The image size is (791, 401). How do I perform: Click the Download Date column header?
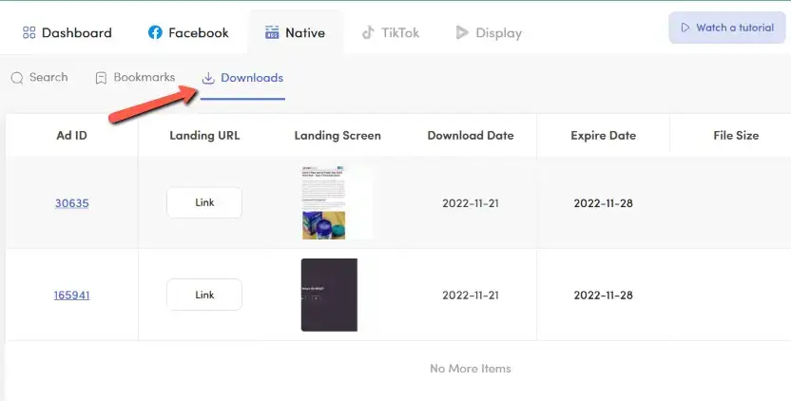coord(471,135)
